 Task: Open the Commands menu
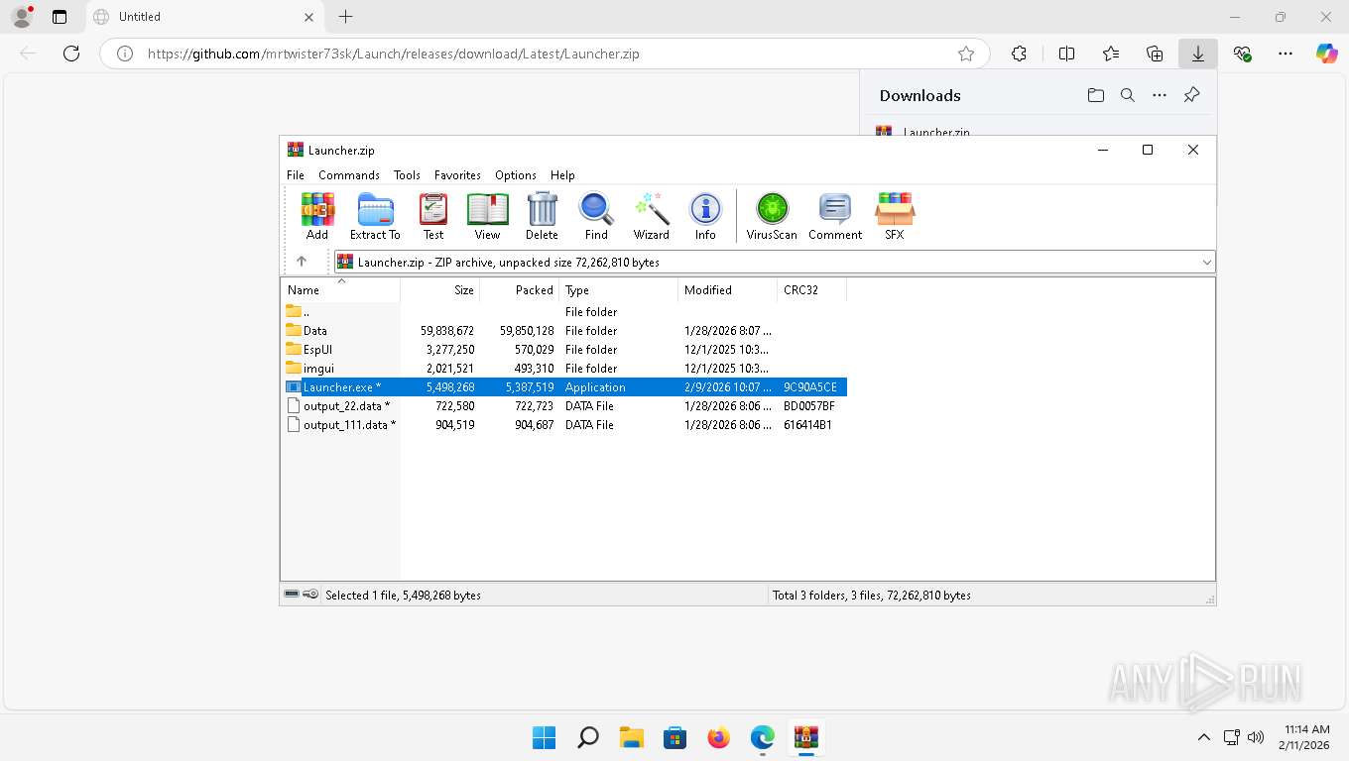[349, 175]
